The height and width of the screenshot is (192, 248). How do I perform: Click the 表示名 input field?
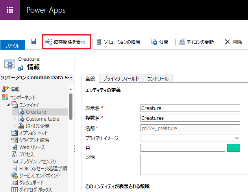click(x=190, y=108)
